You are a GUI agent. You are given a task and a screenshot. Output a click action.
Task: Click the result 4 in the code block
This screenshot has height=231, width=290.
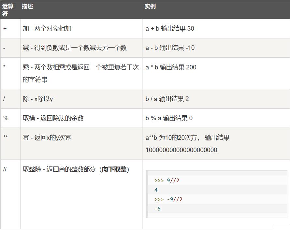(x=156, y=190)
